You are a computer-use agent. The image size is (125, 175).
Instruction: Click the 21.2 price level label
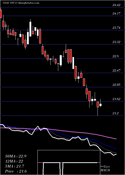click(115, 113)
